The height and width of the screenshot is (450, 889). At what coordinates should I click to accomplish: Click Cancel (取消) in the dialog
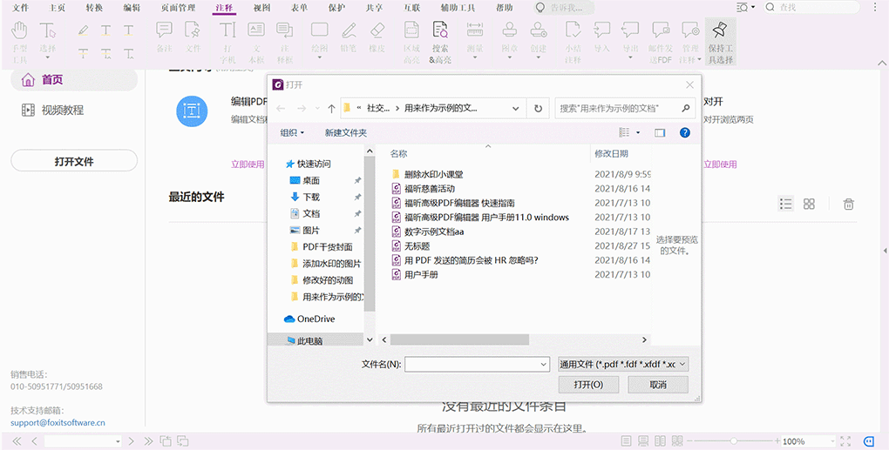(x=658, y=385)
